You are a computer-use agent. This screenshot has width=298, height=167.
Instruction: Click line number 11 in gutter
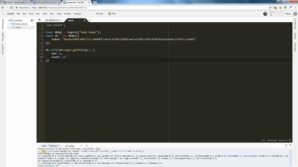point(41,61)
